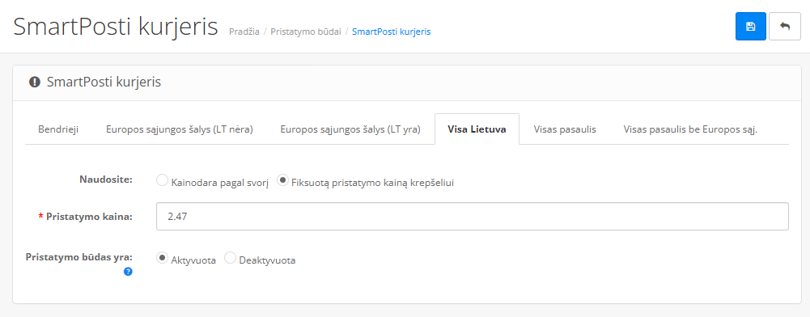
Task: Choose the Deaktyvuota radio button
Action: pyautogui.click(x=231, y=258)
